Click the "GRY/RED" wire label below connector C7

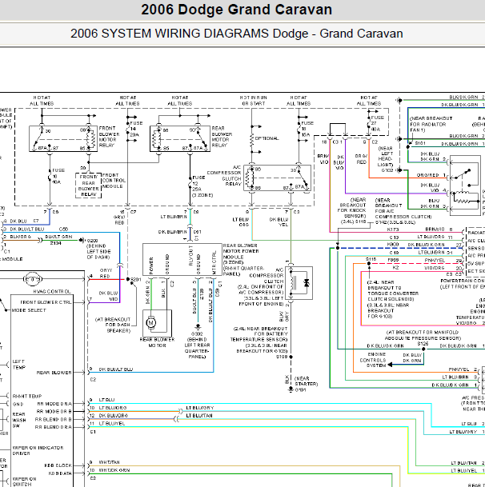coord(119,220)
